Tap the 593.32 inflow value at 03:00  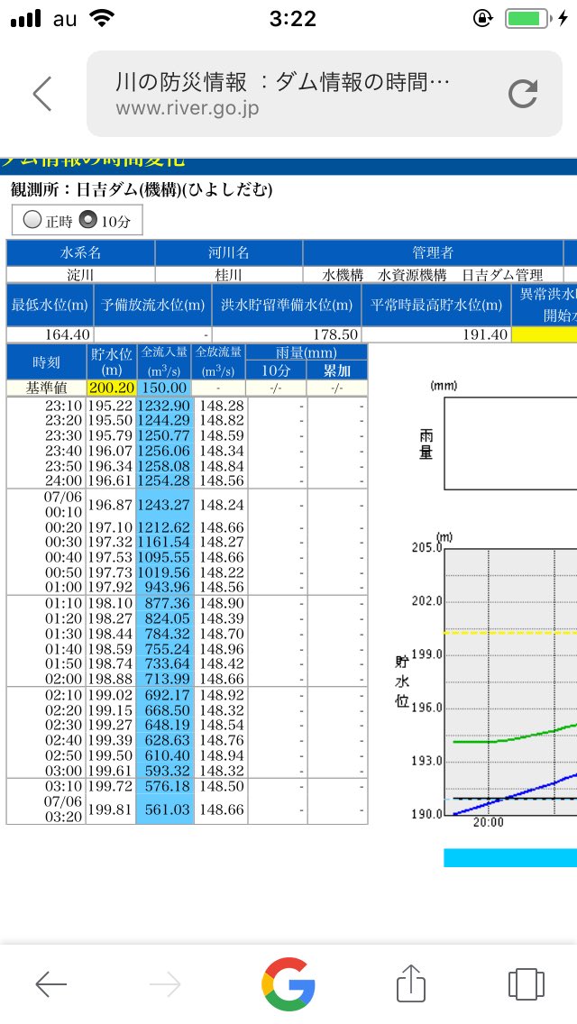coord(165,771)
